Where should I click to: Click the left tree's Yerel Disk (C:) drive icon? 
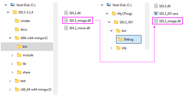tap(13, 5)
